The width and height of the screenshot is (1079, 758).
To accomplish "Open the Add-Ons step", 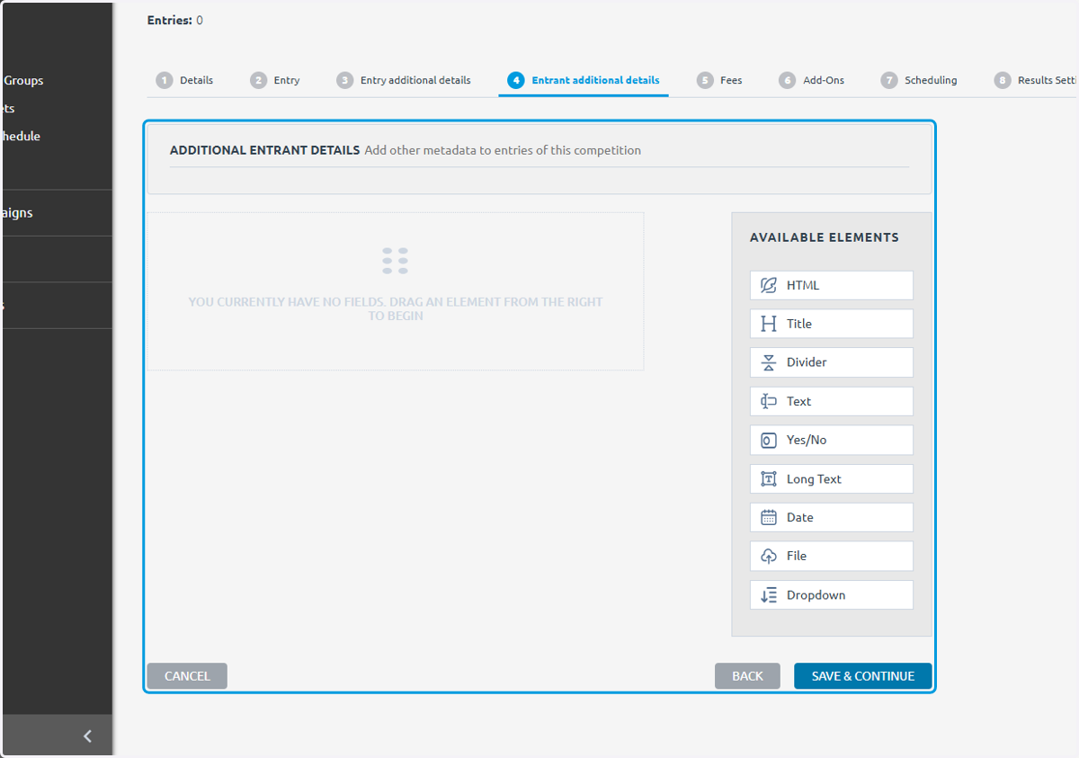I will pos(812,80).
